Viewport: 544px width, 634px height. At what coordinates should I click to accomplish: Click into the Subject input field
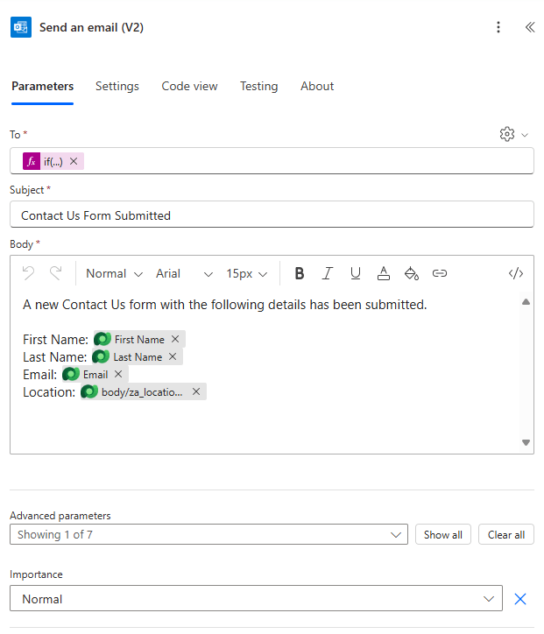272,215
